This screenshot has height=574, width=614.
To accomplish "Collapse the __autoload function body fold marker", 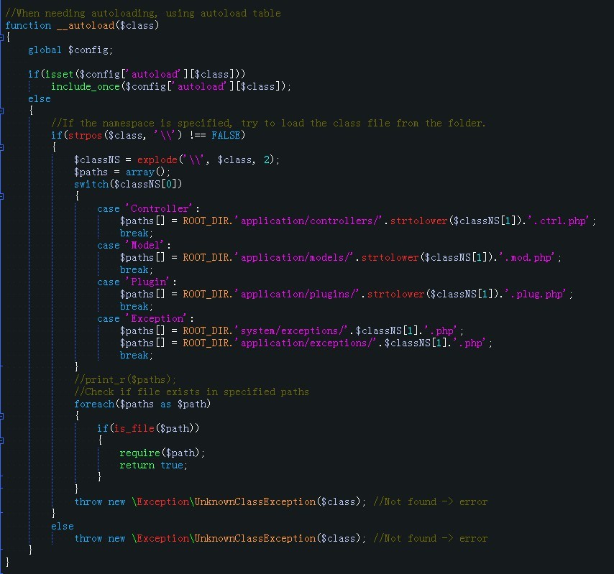I will (x=1, y=37).
